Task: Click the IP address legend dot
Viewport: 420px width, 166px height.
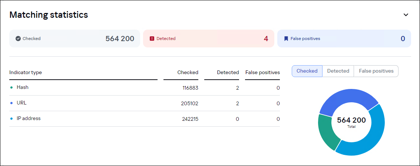Action: (11, 119)
